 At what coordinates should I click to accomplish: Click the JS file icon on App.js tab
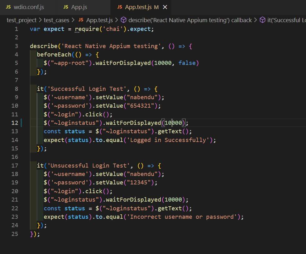(66, 7)
